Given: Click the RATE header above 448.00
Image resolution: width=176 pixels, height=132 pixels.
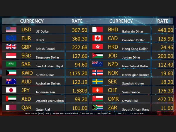Looking at the screenshot, I should coord(163,21).
